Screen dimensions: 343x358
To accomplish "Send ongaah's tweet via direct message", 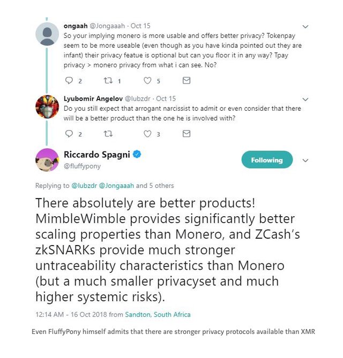I will [x=187, y=81].
